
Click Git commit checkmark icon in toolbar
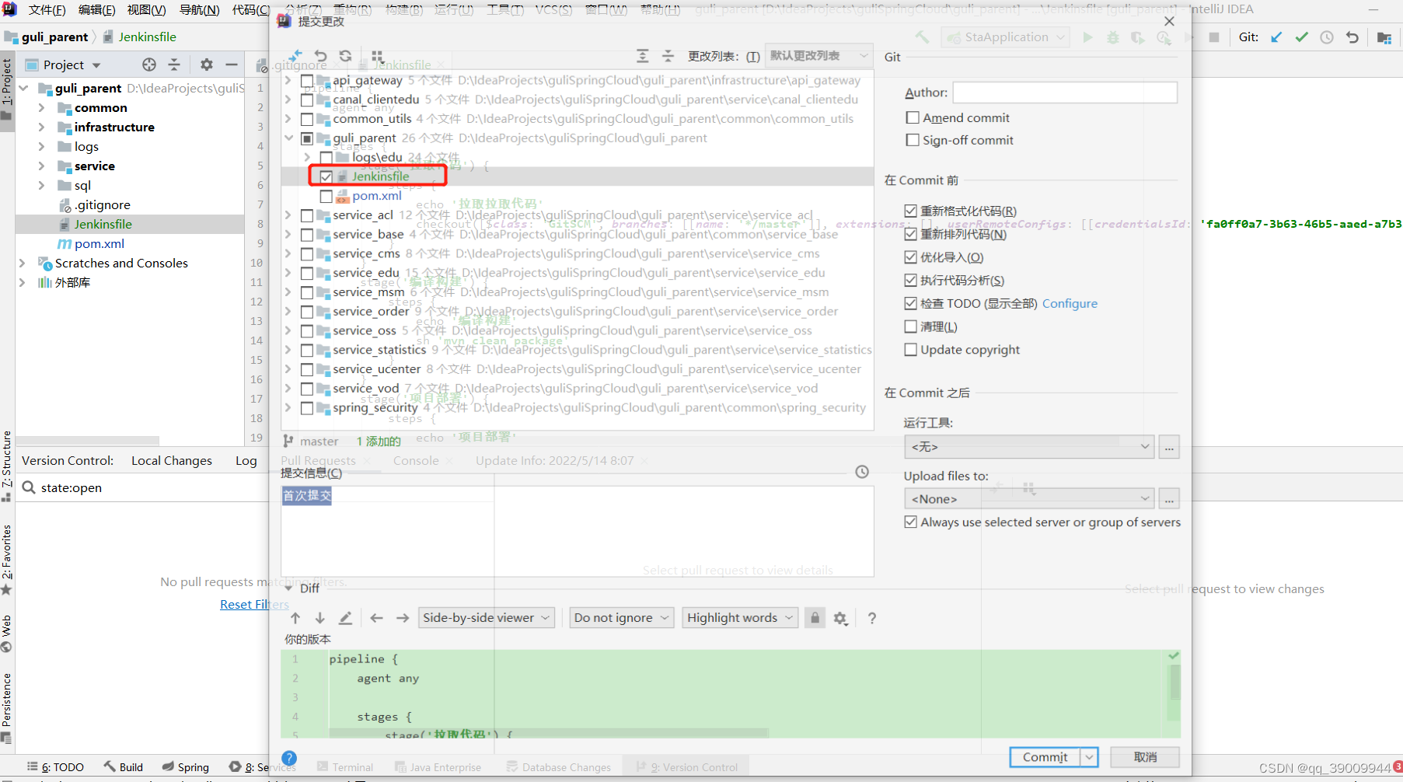(x=1301, y=37)
